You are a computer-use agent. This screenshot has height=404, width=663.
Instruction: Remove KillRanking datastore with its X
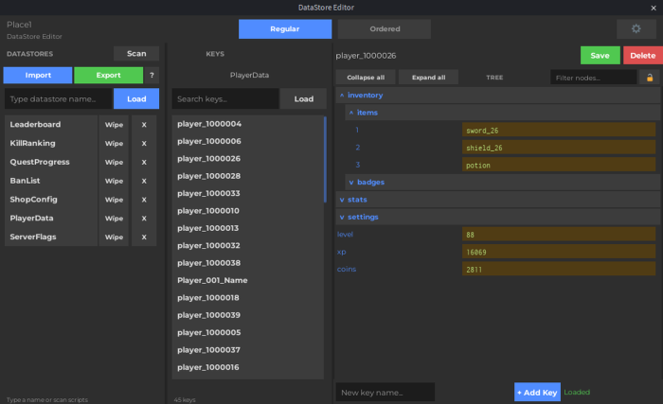click(144, 143)
